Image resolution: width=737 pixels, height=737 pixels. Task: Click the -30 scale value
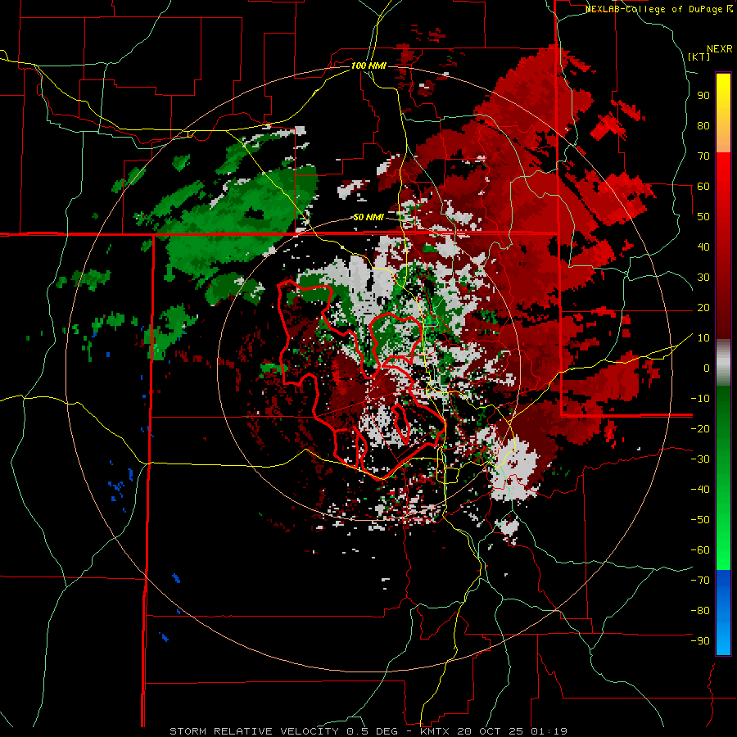(x=700, y=459)
